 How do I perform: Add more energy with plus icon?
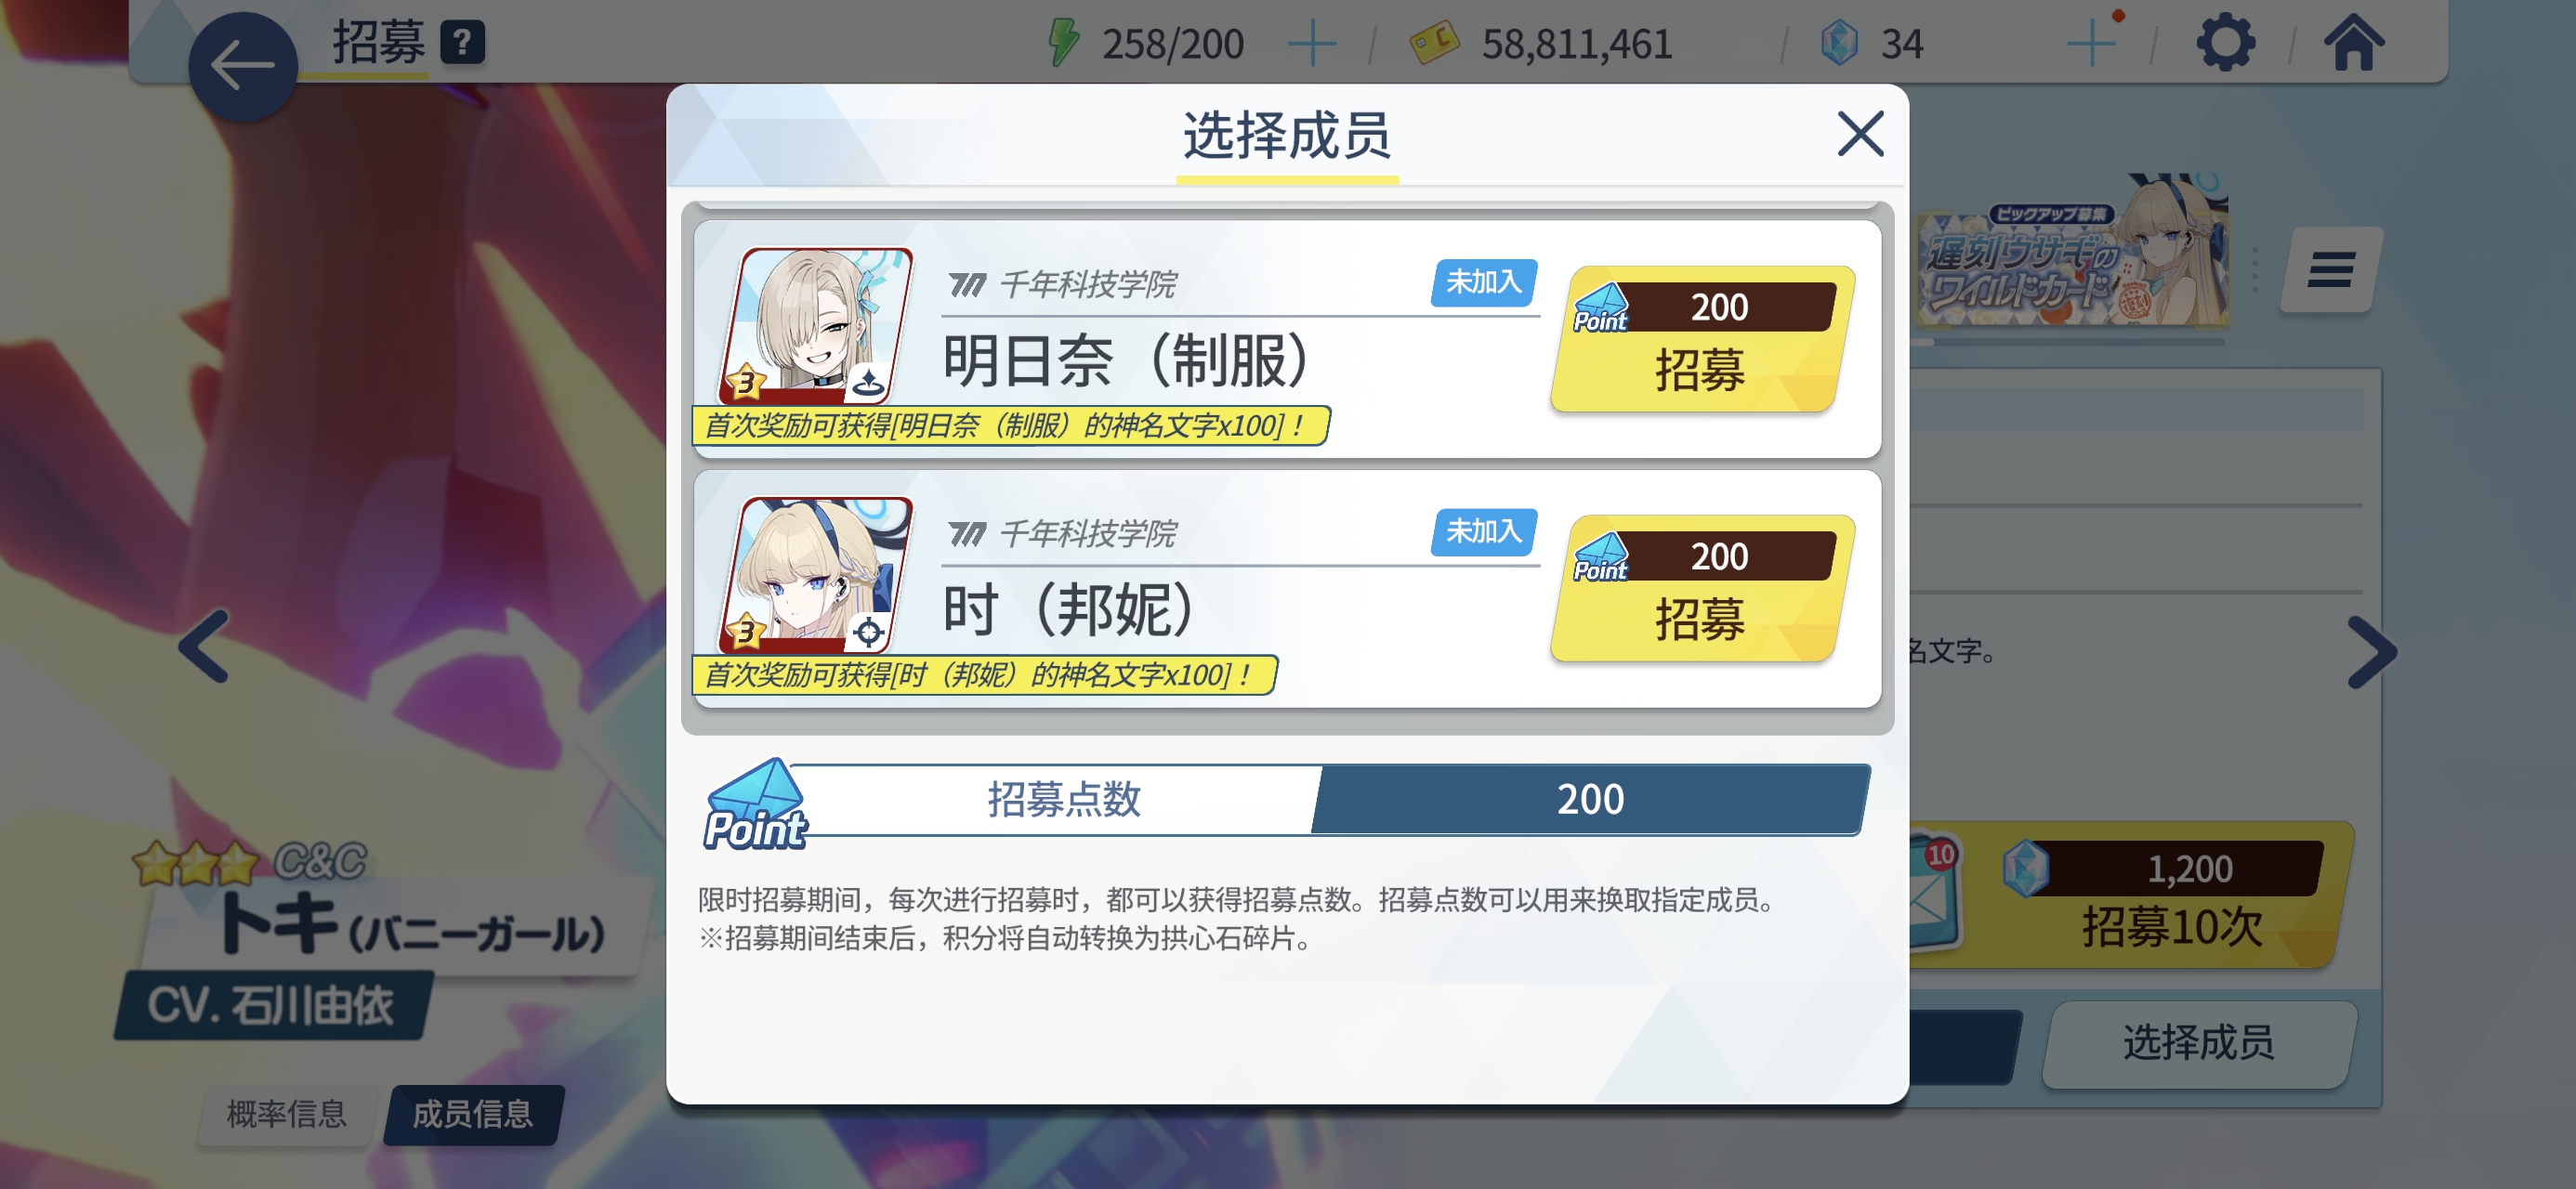pos(1311,45)
